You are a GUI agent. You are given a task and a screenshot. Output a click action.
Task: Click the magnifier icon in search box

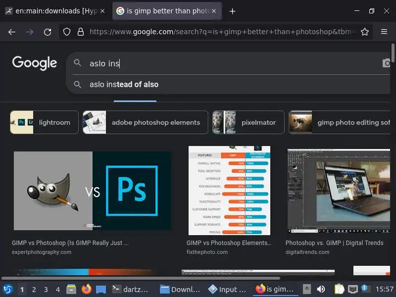[77, 63]
